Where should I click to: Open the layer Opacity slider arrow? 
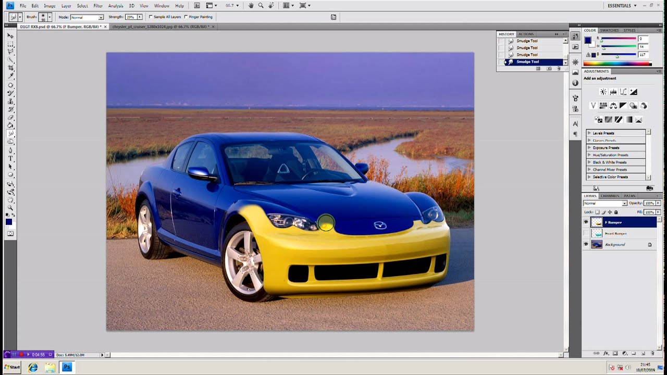tap(658, 203)
